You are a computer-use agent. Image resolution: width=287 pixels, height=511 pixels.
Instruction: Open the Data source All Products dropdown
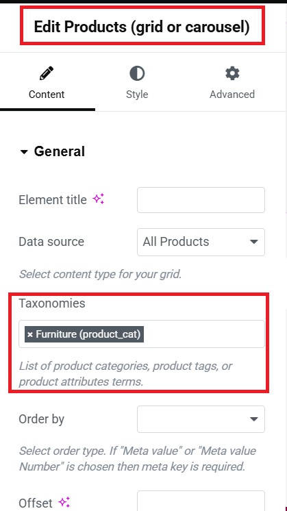(x=201, y=242)
